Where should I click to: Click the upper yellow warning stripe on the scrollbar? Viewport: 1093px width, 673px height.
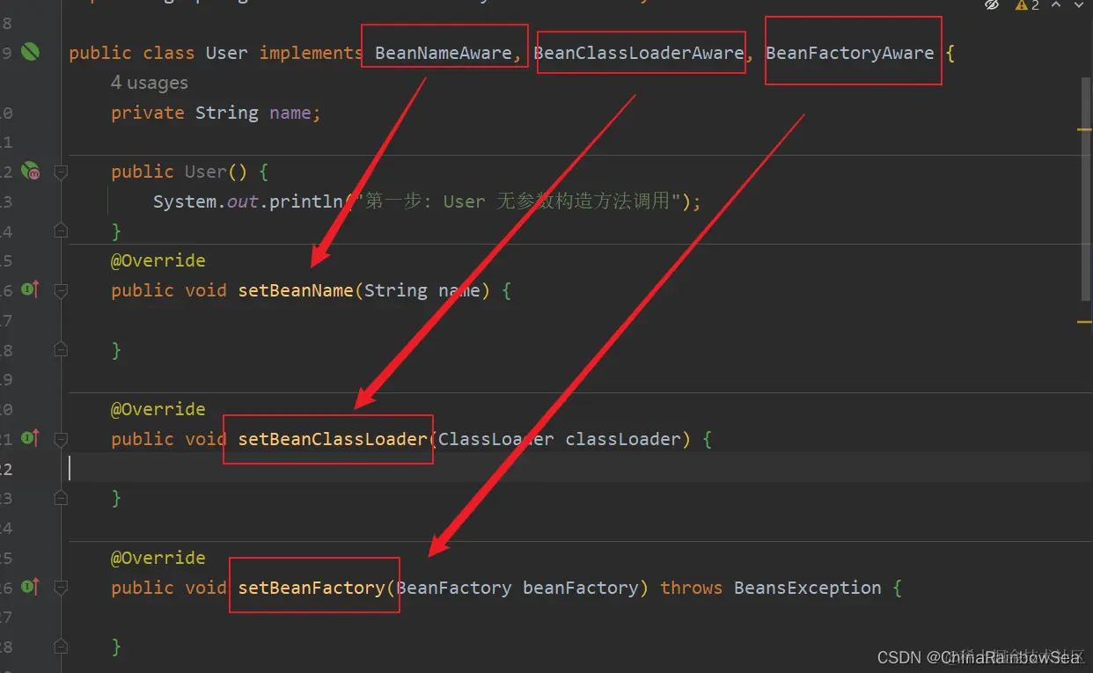[1084, 129]
